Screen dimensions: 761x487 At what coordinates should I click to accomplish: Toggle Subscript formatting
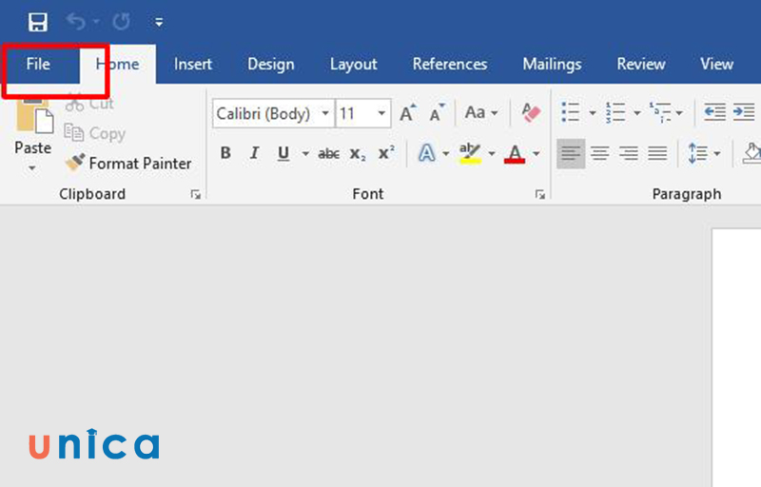[358, 154]
